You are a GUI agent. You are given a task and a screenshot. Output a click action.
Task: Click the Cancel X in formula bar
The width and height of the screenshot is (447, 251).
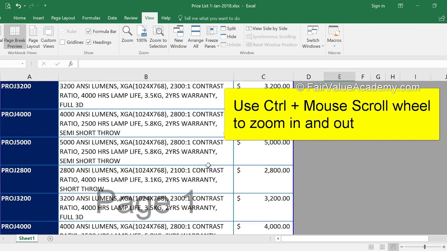(44, 64)
